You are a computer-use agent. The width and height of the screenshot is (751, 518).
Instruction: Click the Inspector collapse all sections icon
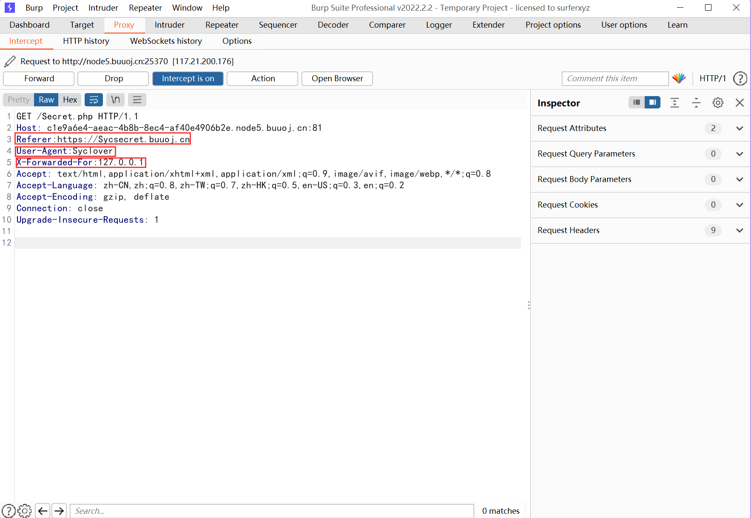[696, 102]
